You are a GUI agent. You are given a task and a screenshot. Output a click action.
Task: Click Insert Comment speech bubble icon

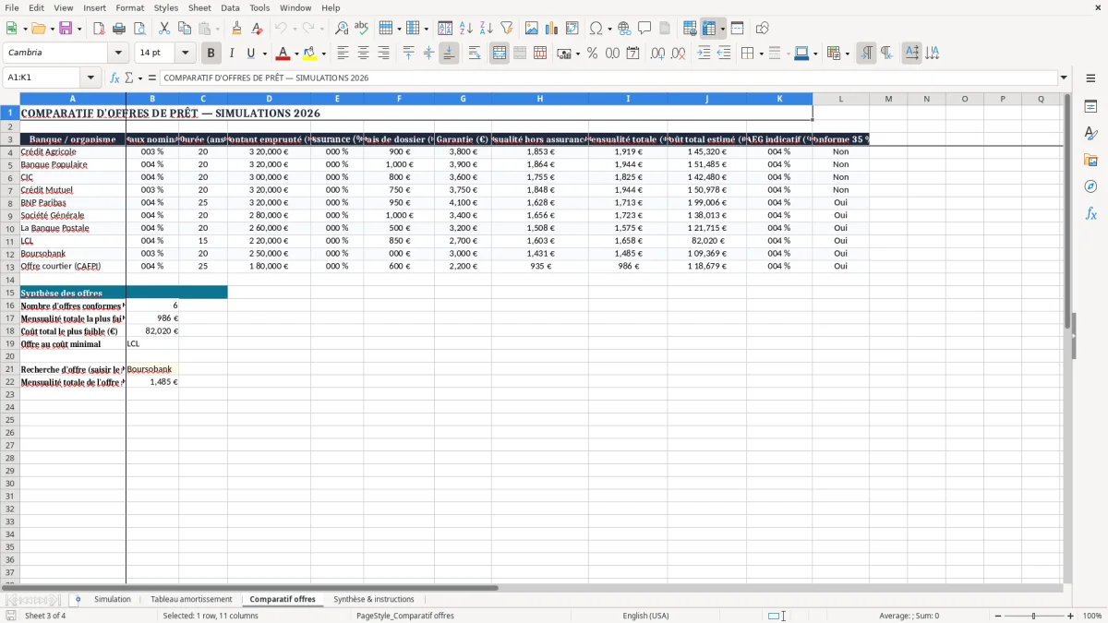644,29
